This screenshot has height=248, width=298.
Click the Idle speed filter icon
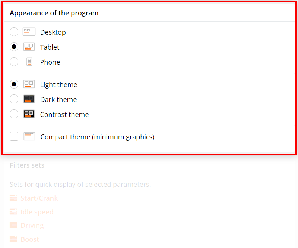click(x=13, y=212)
